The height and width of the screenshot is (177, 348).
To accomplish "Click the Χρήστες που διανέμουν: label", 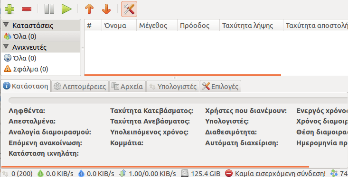I will 246,111.
